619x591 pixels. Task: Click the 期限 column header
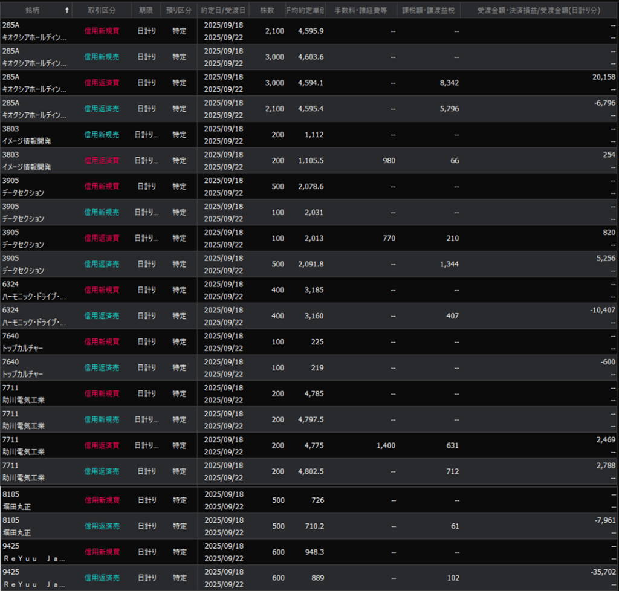point(146,10)
